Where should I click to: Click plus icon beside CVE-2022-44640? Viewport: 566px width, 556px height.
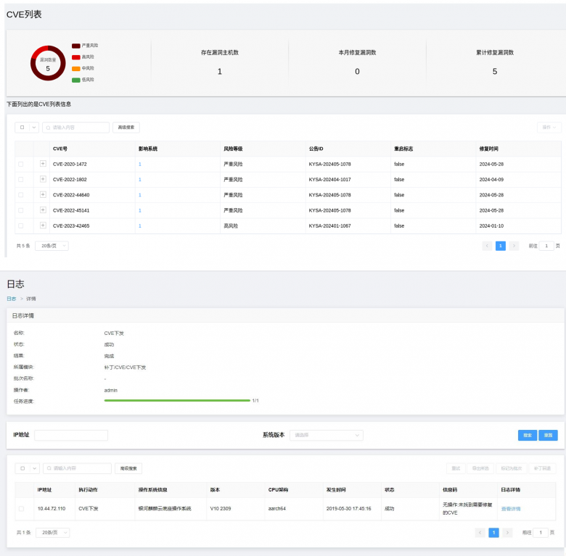(x=43, y=195)
